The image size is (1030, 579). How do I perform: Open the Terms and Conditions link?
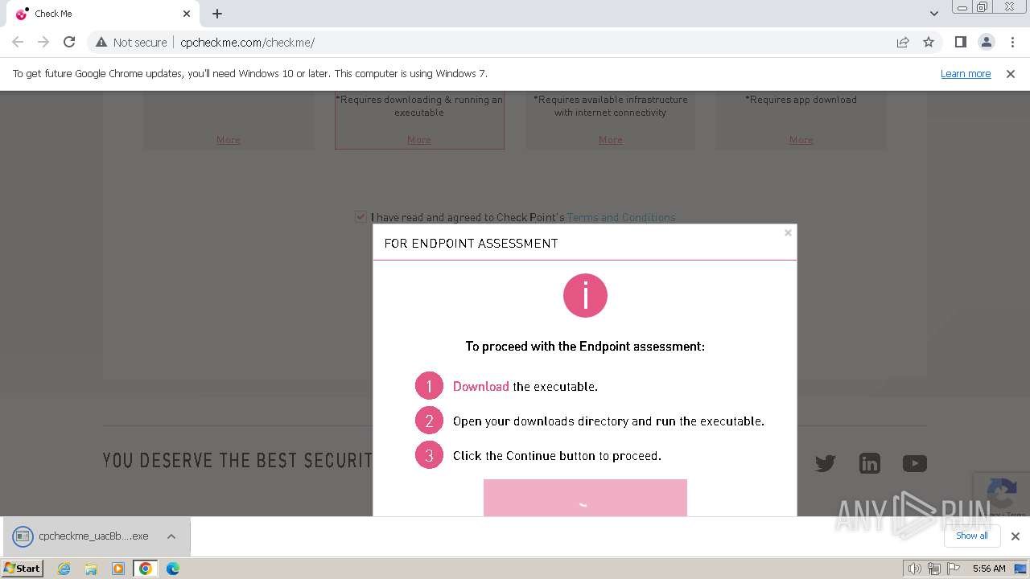click(x=621, y=217)
